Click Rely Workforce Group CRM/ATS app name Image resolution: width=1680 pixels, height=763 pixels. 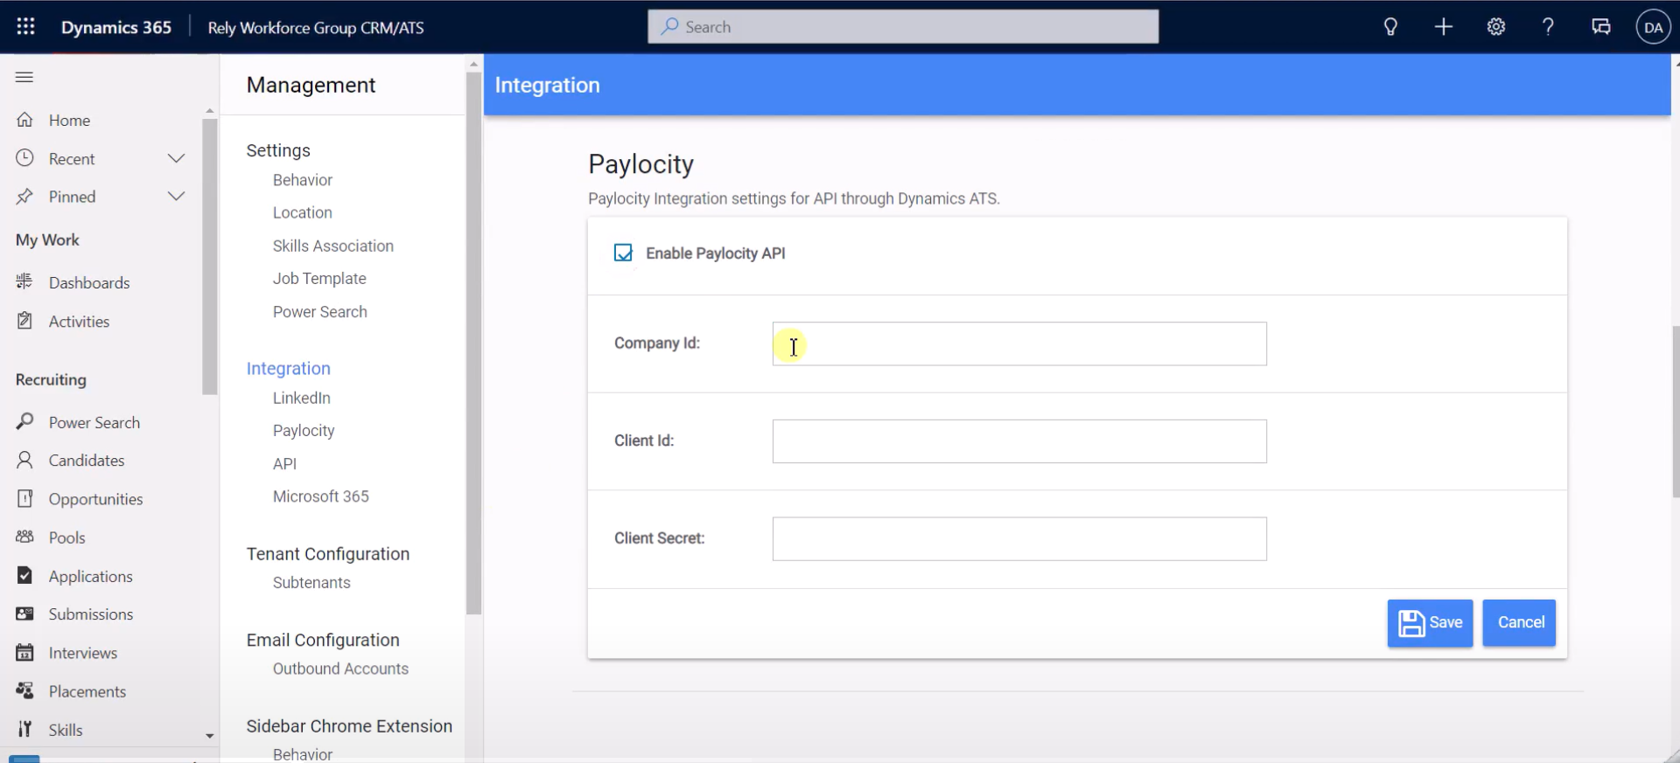(316, 28)
